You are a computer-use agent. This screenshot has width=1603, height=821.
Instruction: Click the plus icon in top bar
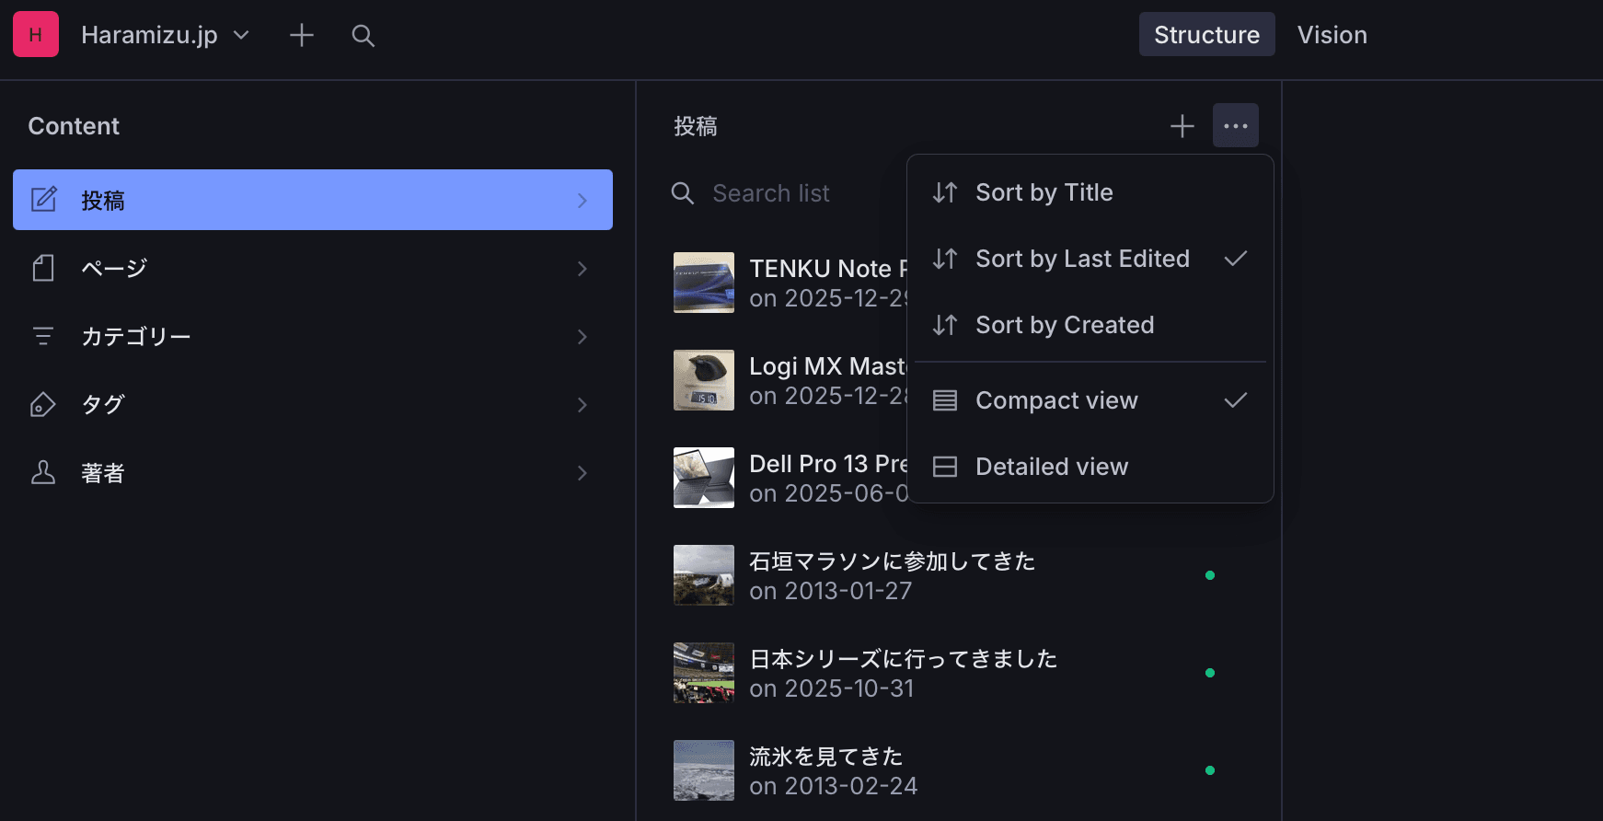(x=302, y=35)
